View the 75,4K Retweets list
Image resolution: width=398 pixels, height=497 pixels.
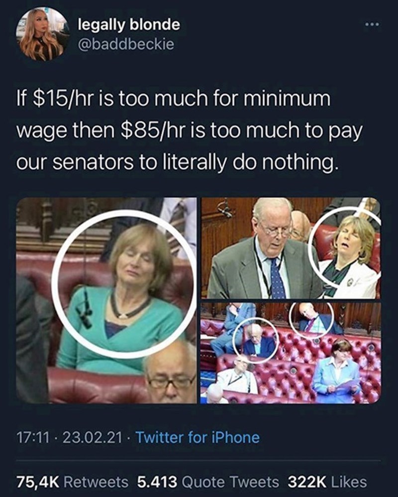pos(72,482)
